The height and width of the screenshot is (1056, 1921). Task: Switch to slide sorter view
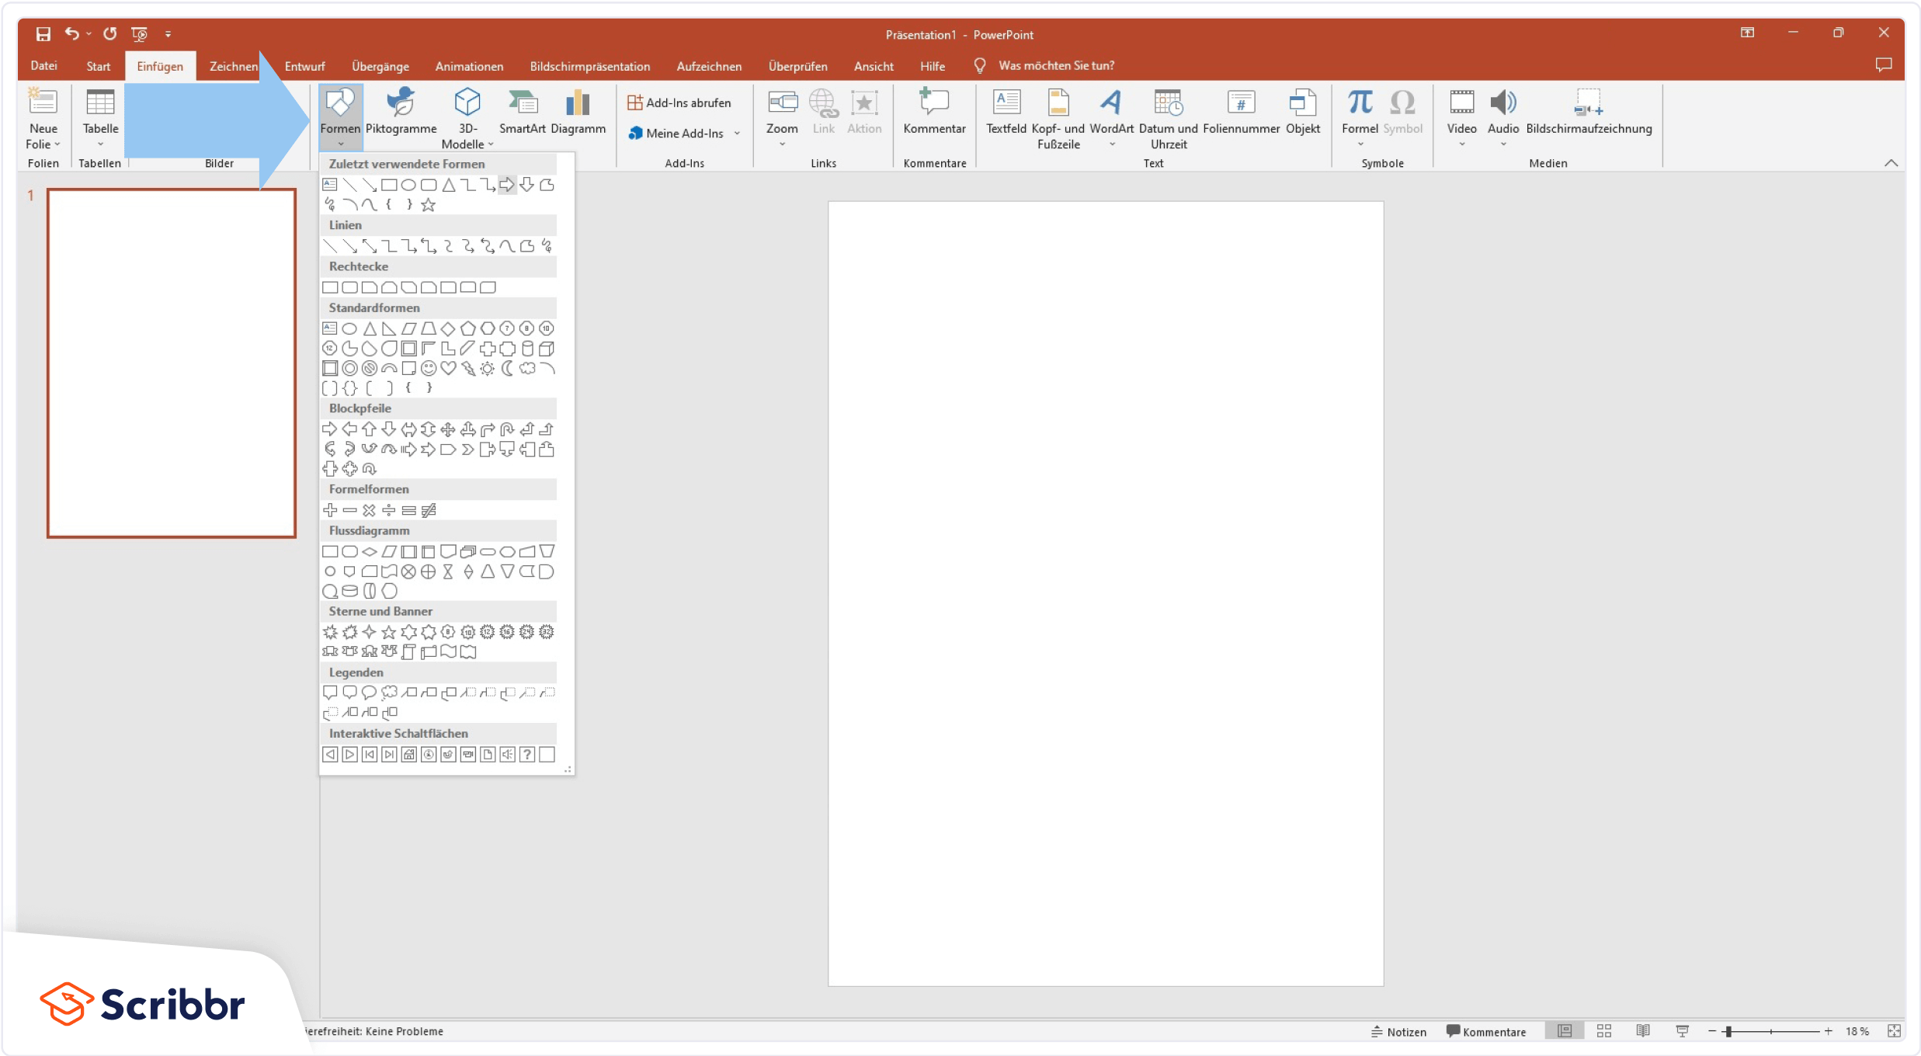pyautogui.click(x=1603, y=1030)
